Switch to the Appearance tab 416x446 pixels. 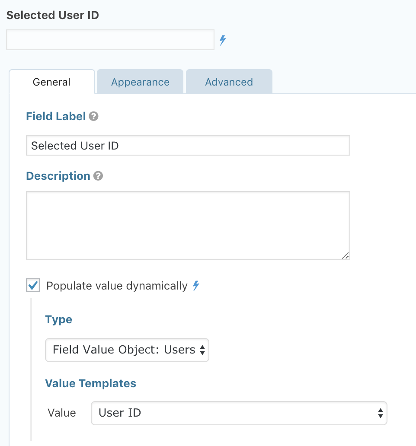140,82
